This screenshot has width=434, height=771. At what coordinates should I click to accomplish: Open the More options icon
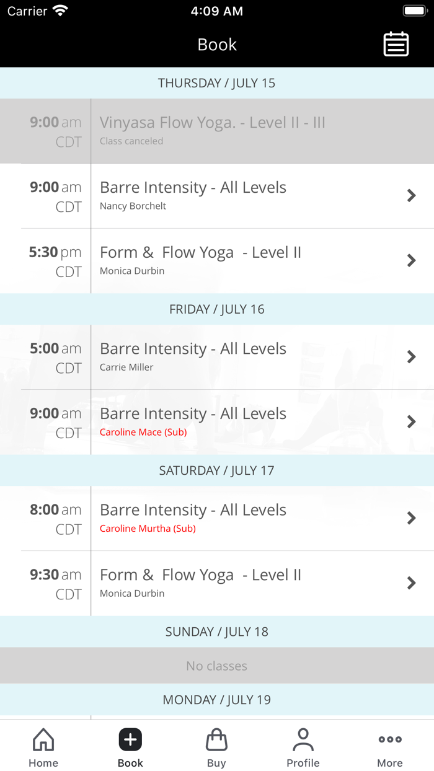coord(389,739)
